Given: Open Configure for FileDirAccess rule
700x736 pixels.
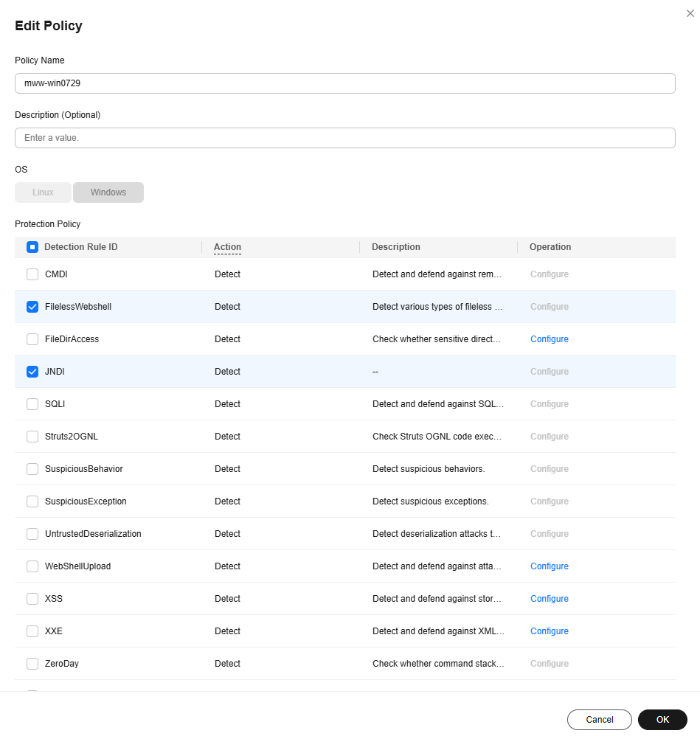Looking at the screenshot, I should (550, 339).
